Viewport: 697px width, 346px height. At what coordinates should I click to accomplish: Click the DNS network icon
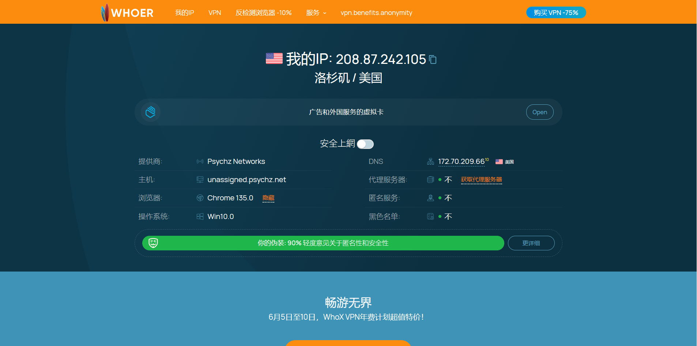coord(430,161)
